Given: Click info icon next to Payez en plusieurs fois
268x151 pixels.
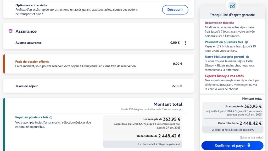Looking at the screenshot, I should (x=51, y=118).
